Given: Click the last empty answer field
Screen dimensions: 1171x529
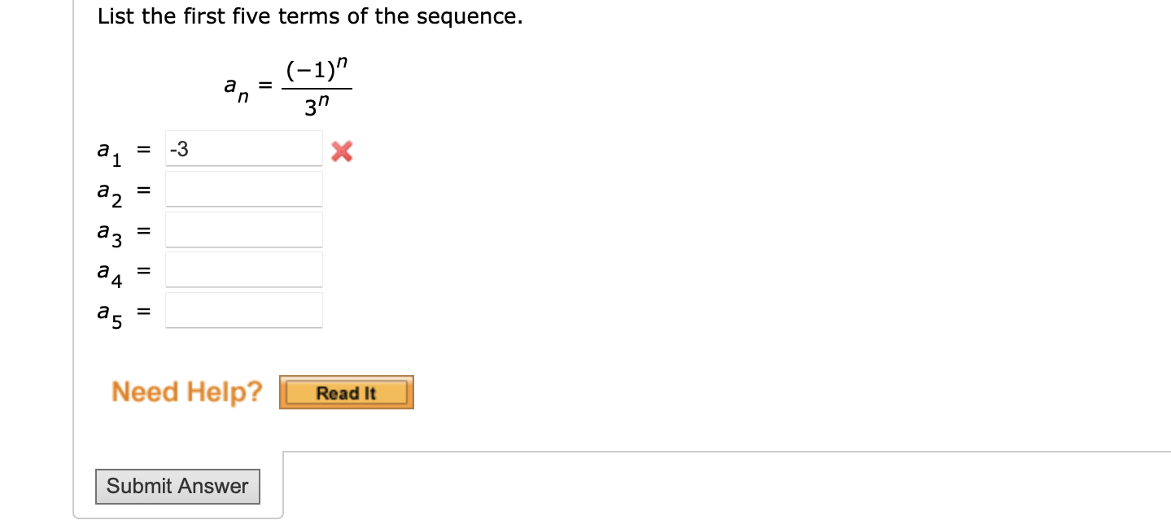Looking at the screenshot, I should point(243,310).
